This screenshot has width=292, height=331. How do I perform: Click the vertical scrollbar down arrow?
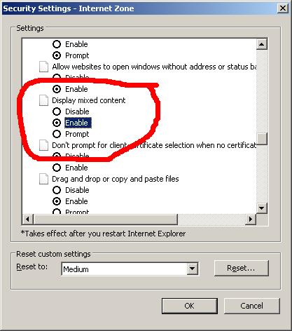click(x=262, y=208)
